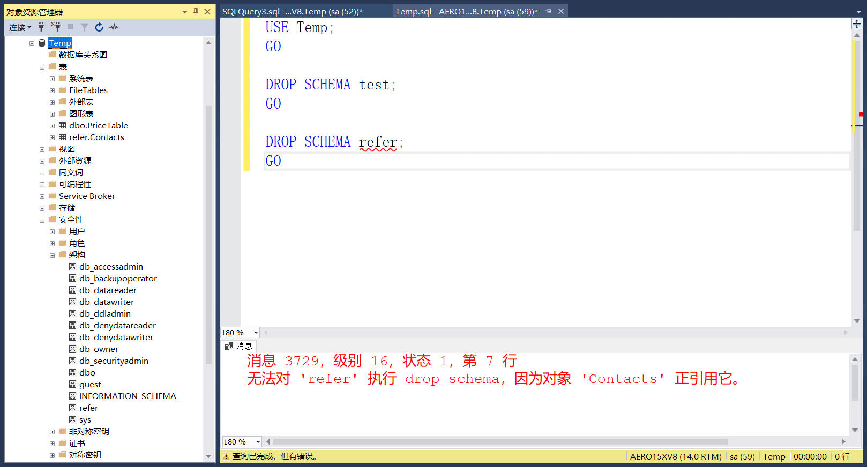This screenshot has height=467, width=867.
Task: Click the warning icon in the status bar
Action: click(x=226, y=456)
